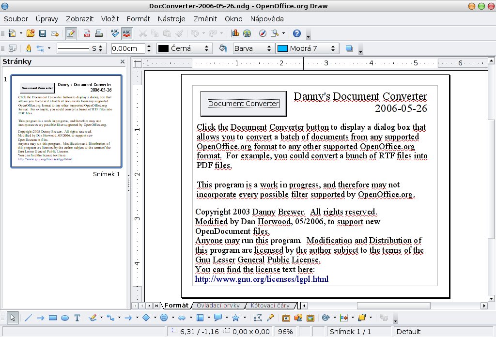The width and height of the screenshot is (496, 337).
Task: Open the Help icon in toolbar
Action: [297, 33]
